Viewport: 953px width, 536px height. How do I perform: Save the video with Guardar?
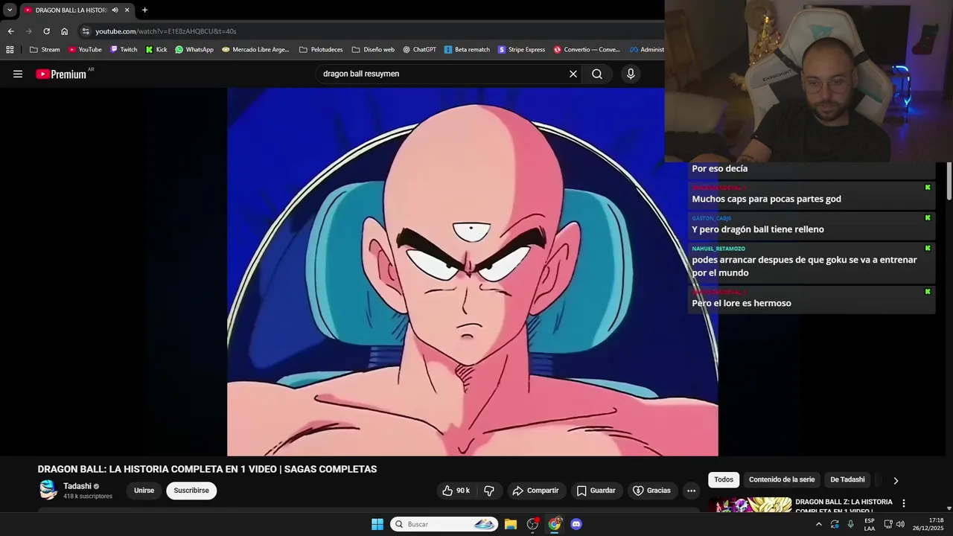(596, 491)
